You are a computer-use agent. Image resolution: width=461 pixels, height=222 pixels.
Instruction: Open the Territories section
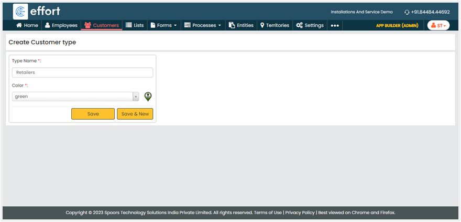coord(274,25)
